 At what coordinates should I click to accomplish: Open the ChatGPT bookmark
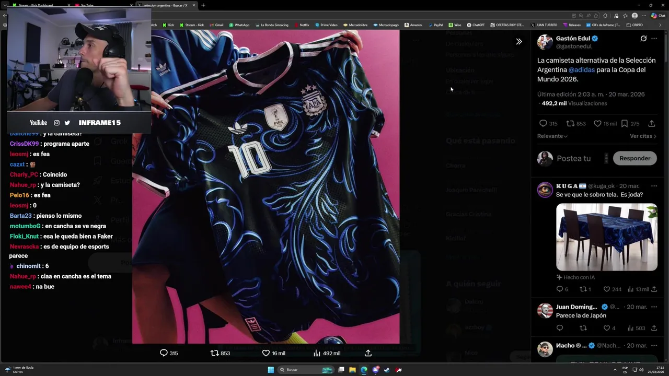point(476,25)
